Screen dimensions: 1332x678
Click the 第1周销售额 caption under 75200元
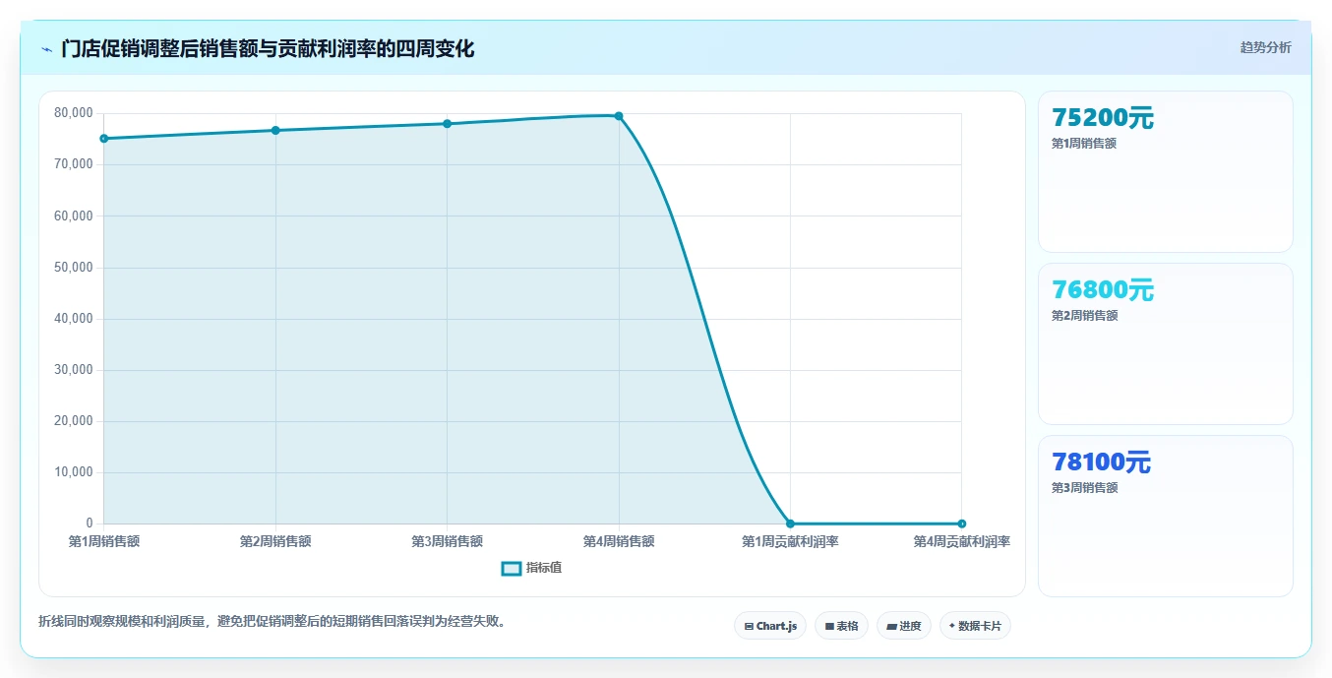(x=1084, y=144)
